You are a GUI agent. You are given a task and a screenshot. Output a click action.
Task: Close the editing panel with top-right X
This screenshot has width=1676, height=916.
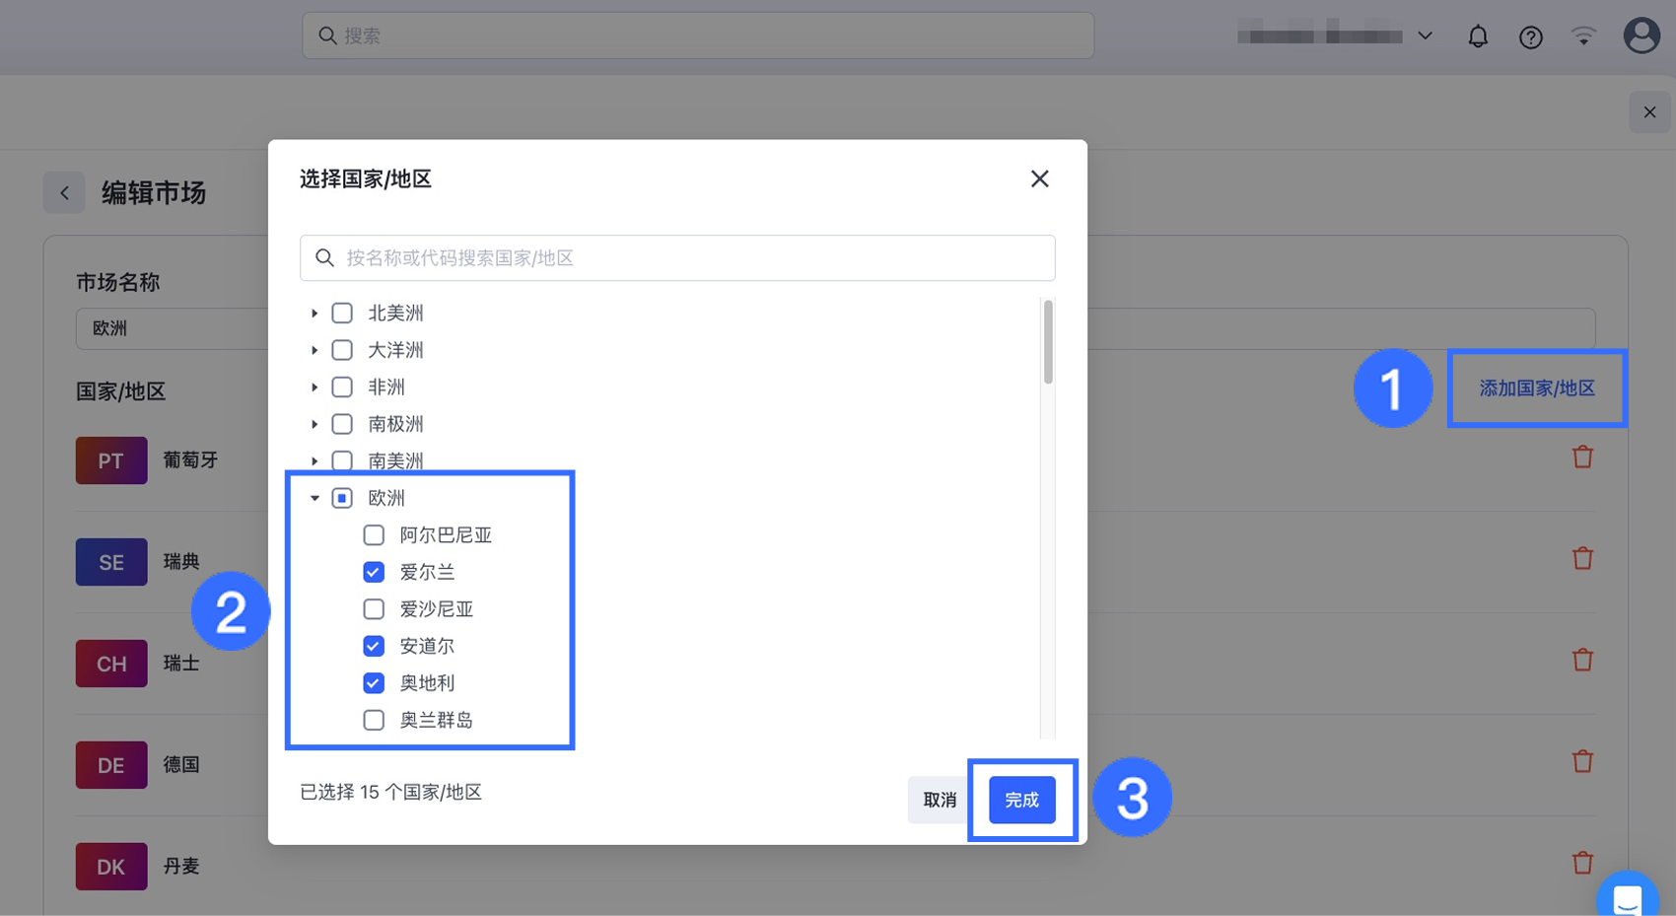pos(1649,112)
